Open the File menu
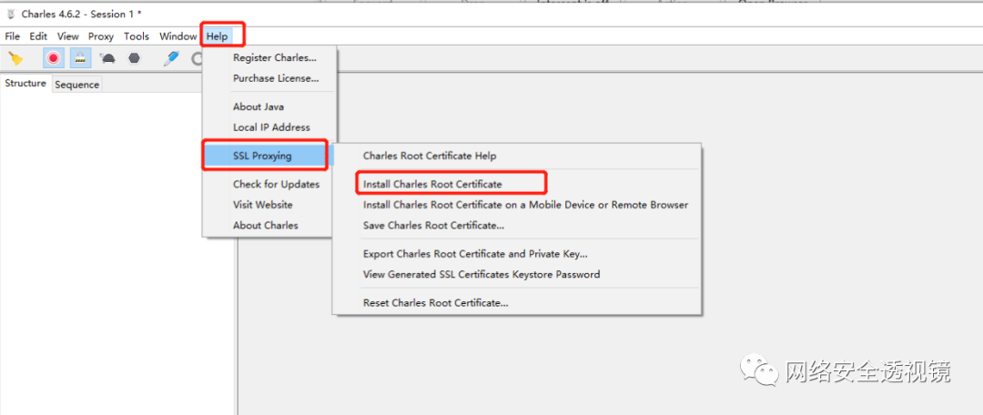Viewport: 983px width, 415px height. pyautogui.click(x=13, y=36)
